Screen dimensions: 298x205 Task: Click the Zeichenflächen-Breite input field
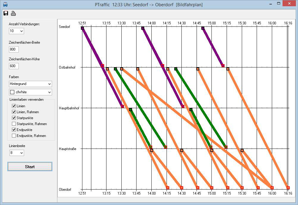pos(14,49)
